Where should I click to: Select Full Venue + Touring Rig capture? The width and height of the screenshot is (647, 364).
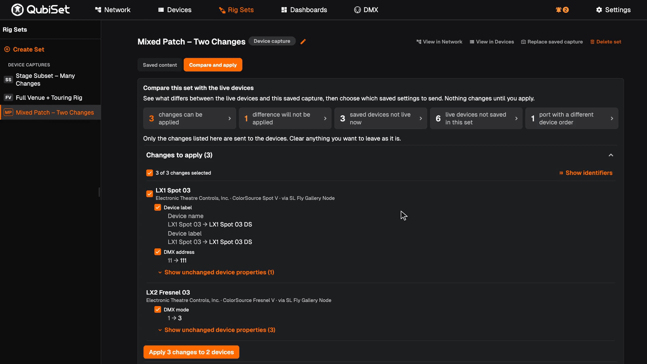point(50,97)
